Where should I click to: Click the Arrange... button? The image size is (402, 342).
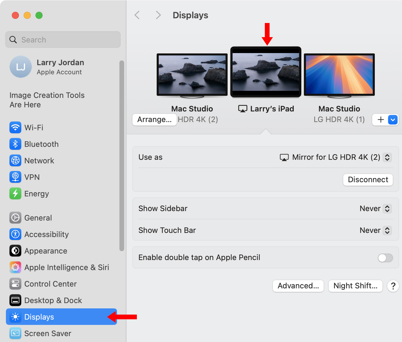pyautogui.click(x=154, y=119)
